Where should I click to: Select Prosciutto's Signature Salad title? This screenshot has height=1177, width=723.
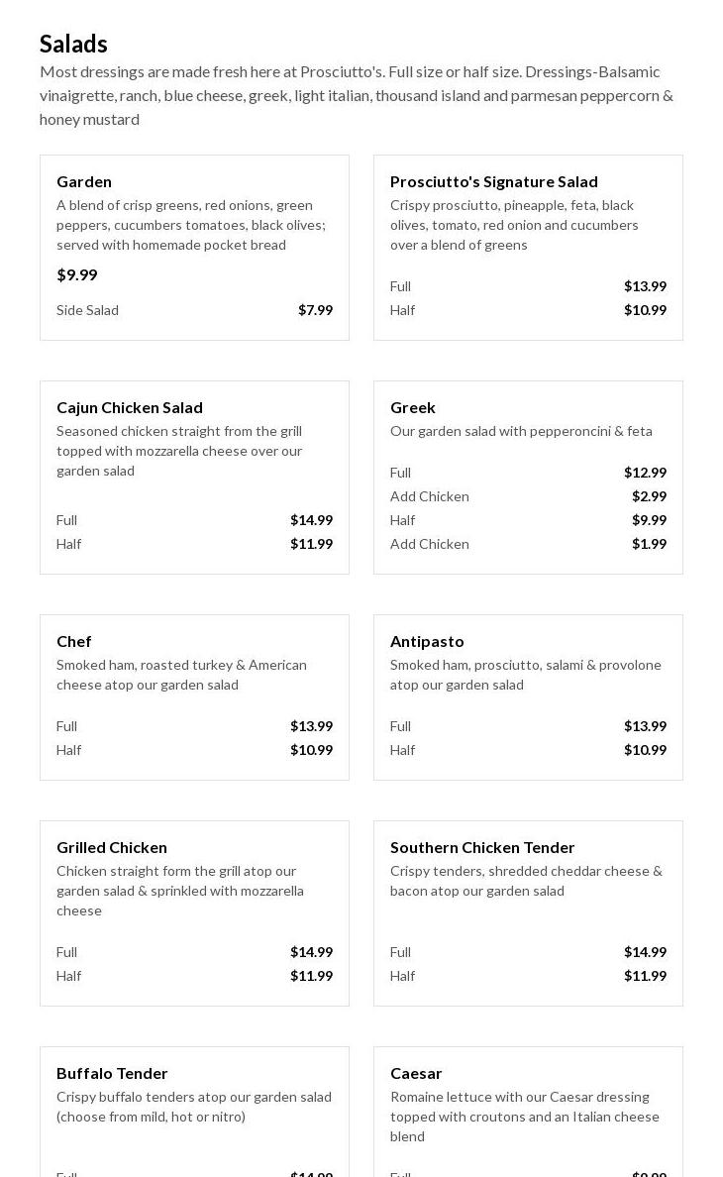[493, 181]
